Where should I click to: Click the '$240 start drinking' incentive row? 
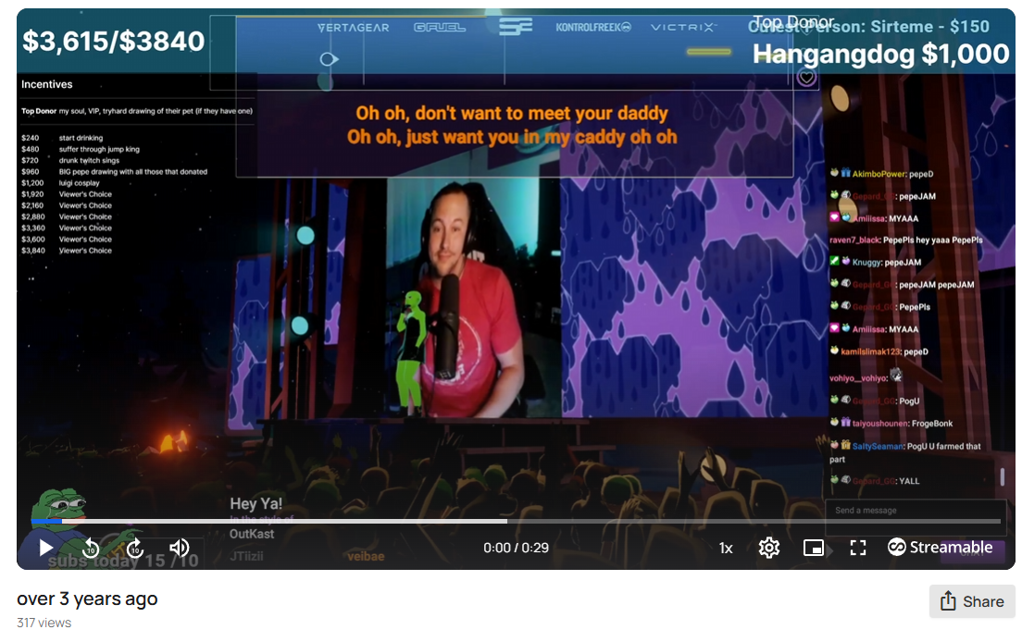(62, 138)
